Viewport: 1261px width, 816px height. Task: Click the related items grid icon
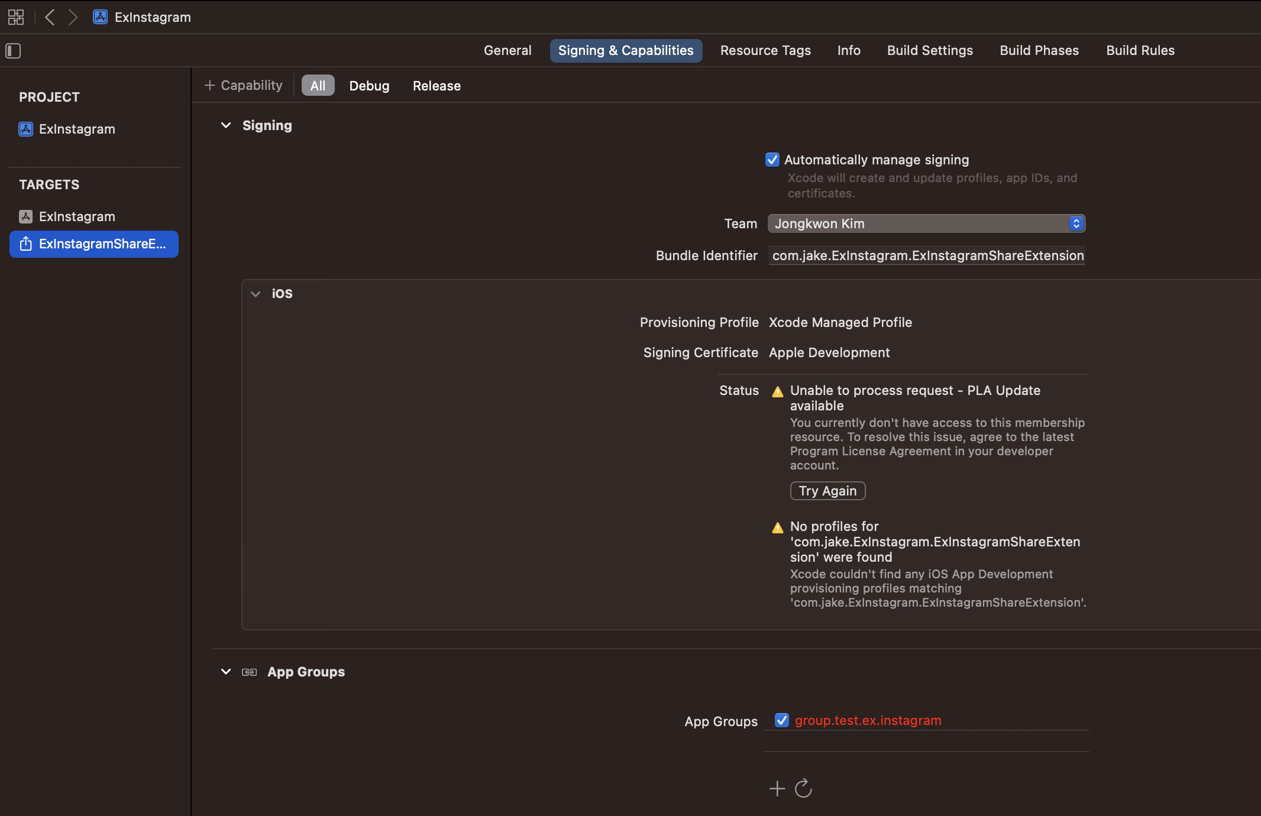point(16,17)
